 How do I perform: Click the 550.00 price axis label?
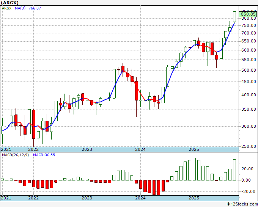click(249, 60)
